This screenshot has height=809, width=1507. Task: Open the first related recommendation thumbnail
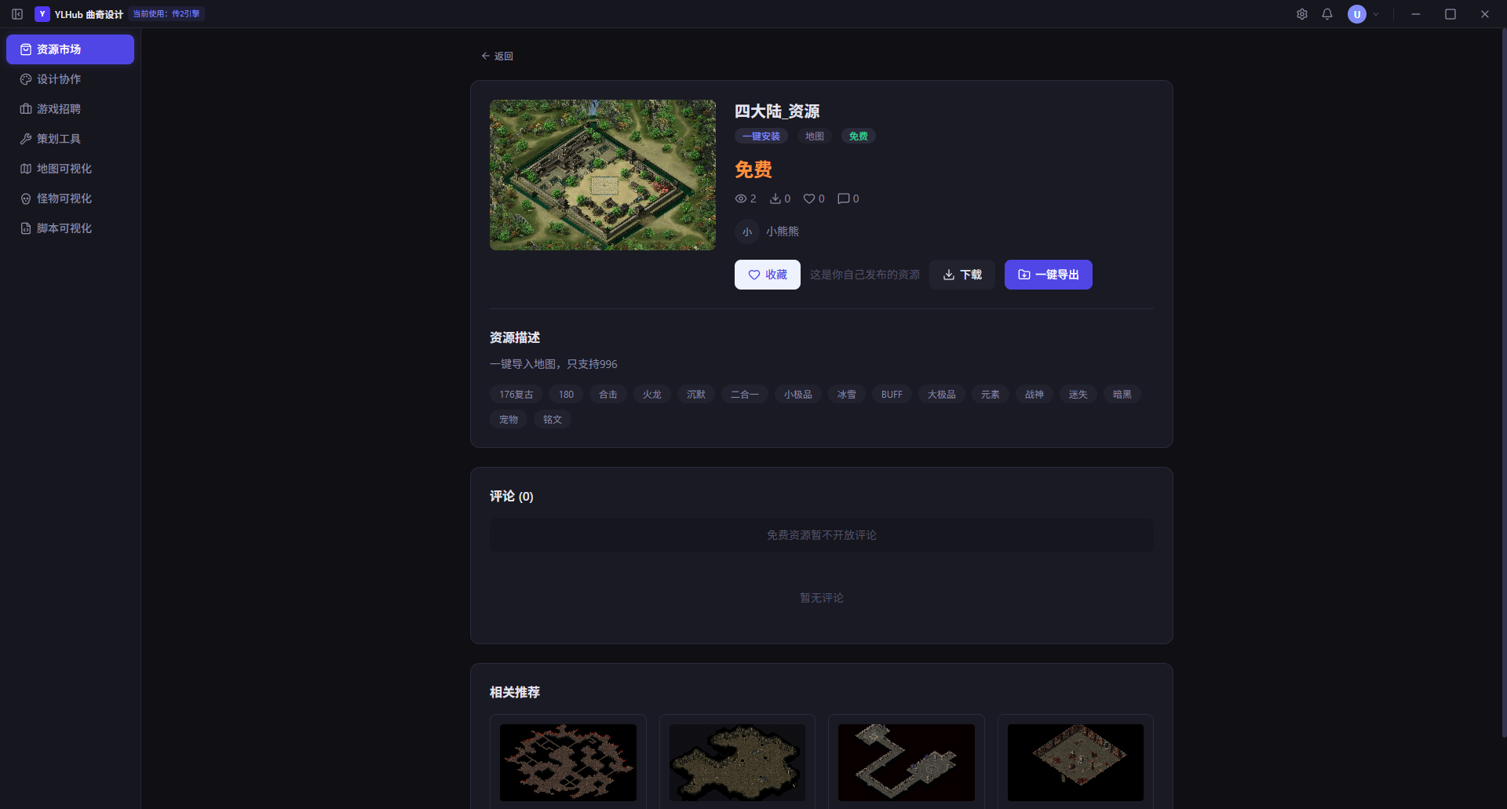click(x=568, y=762)
